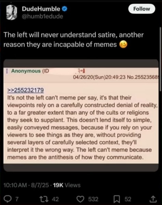The height and width of the screenshot is (205, 162).
Task: Click the blue verified badge
Action: click(x=64, y=9)
